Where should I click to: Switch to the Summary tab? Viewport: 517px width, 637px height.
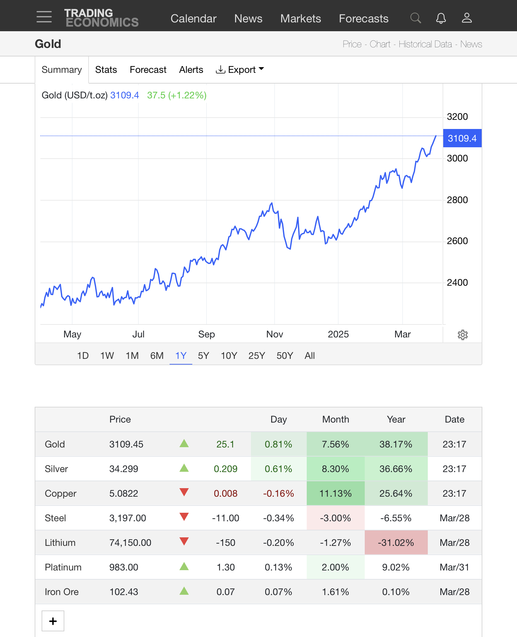[x=62, y=70]
